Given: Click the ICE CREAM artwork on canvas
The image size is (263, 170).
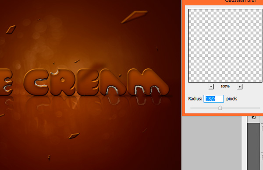Looking at the screenshot, I should (x=91, y=85).
